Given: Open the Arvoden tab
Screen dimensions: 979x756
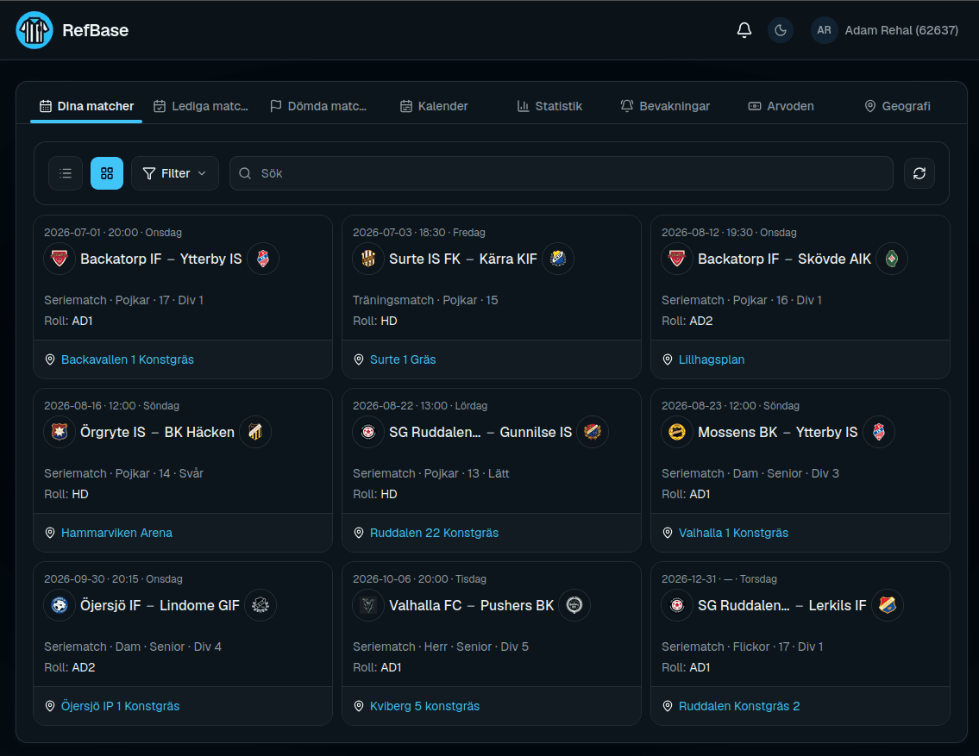Looking at the screenshot, I should point(781,106).
